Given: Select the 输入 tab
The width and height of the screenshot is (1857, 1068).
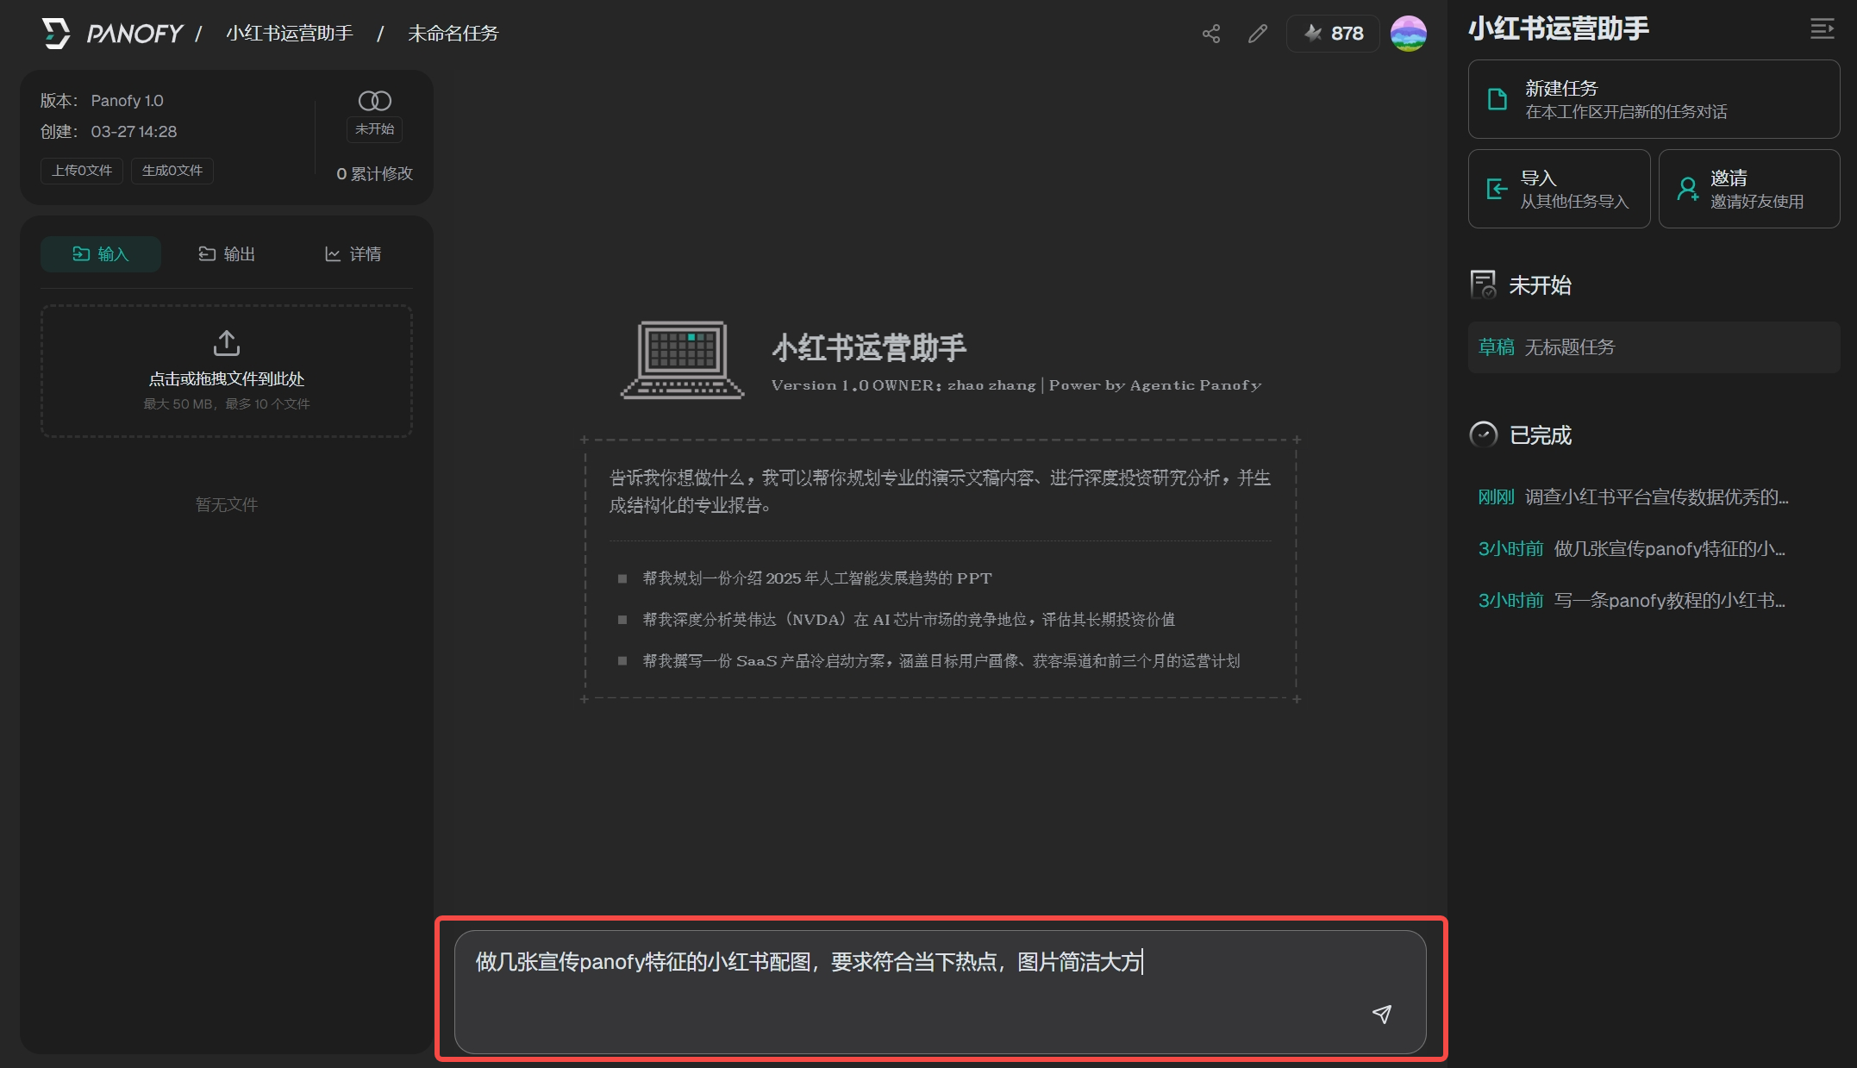Looking at the screenshot, I should (x=101, y=254).
